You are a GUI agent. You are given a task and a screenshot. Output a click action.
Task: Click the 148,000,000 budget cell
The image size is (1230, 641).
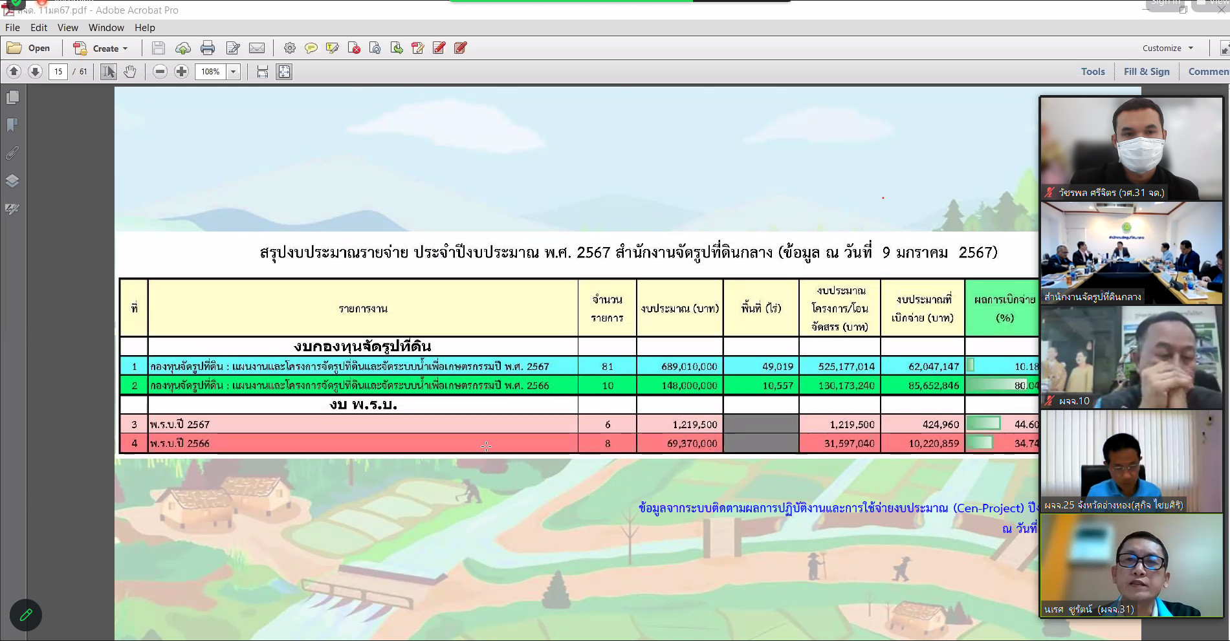tap(680, 386)
